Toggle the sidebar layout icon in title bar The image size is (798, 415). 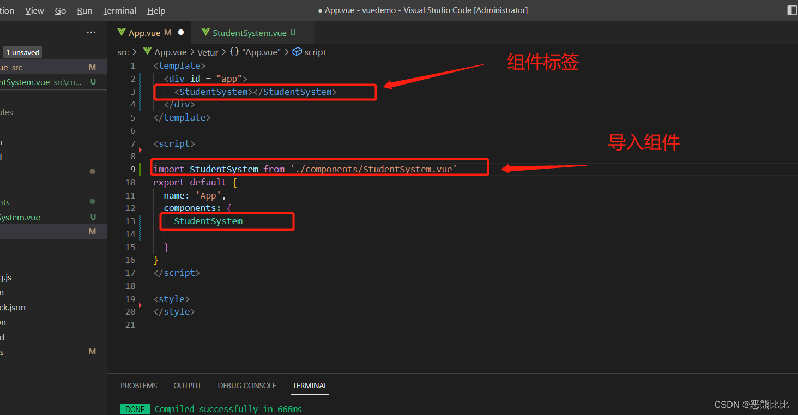pos(792,10)
